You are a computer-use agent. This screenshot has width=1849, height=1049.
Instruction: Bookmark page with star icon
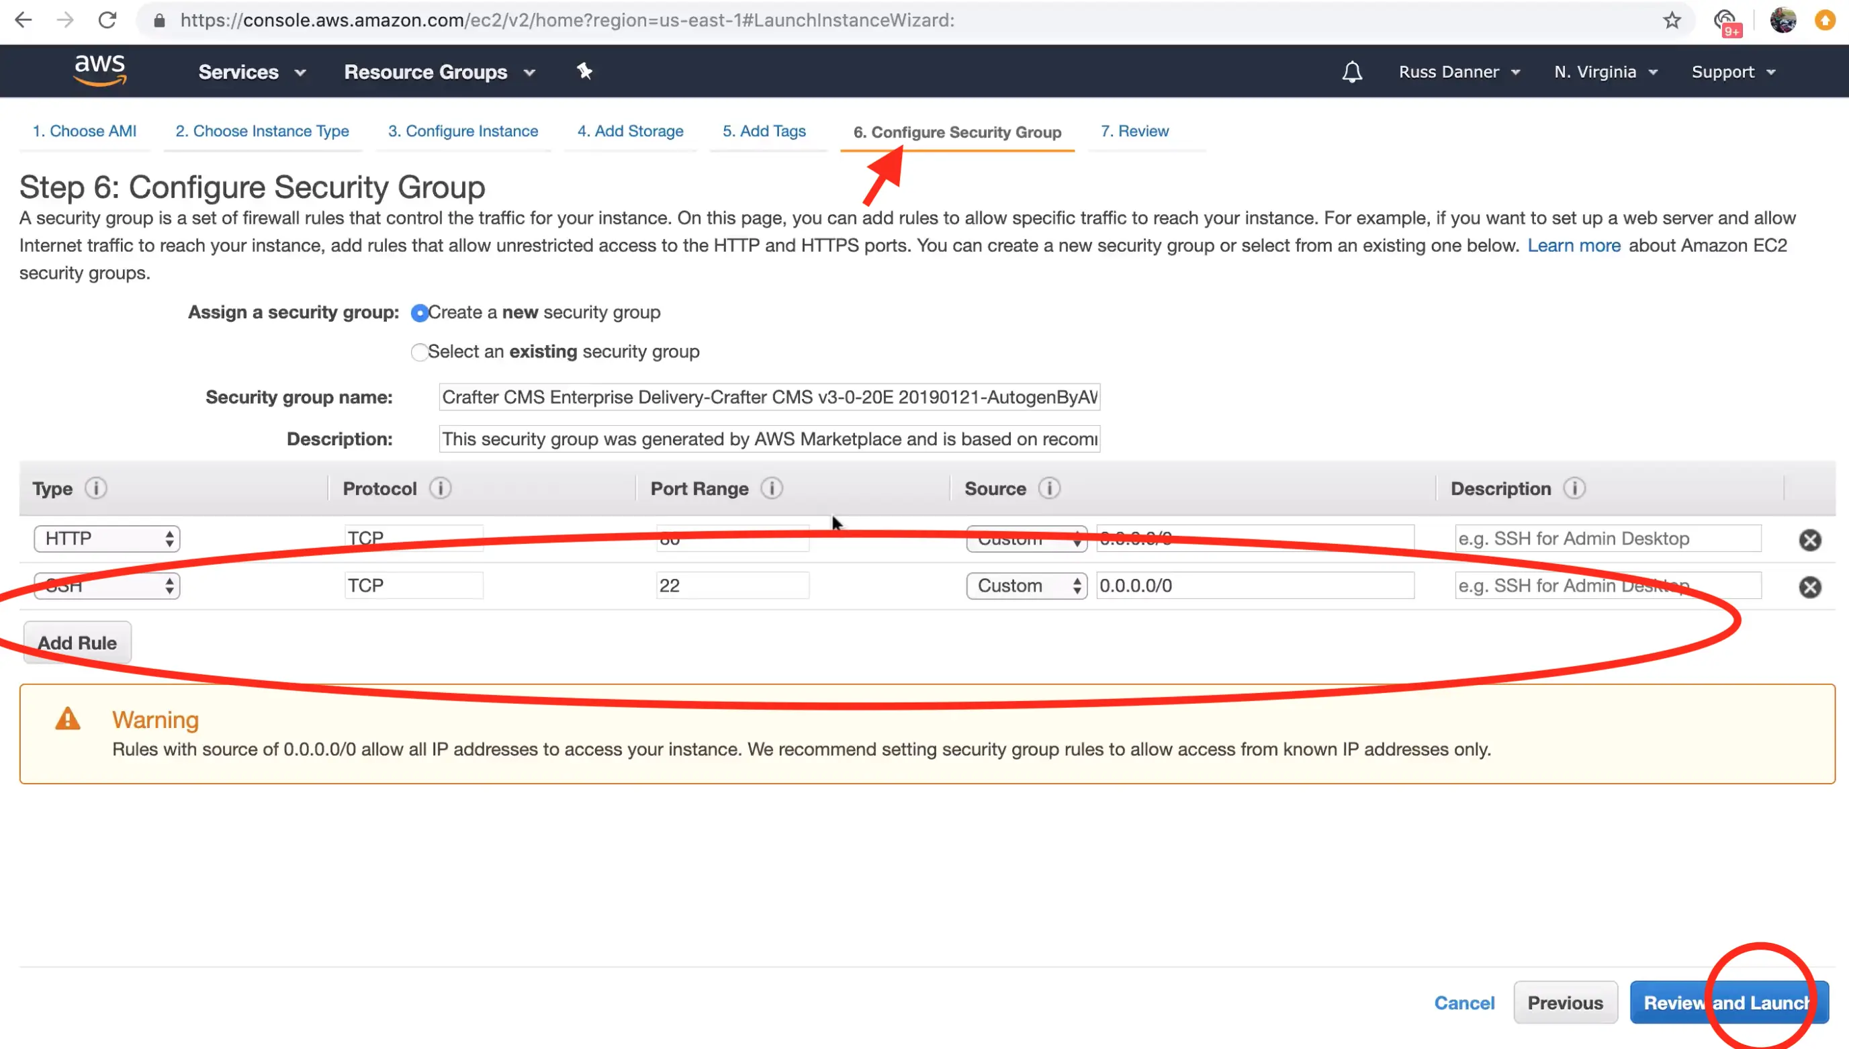pos(1672,20)
